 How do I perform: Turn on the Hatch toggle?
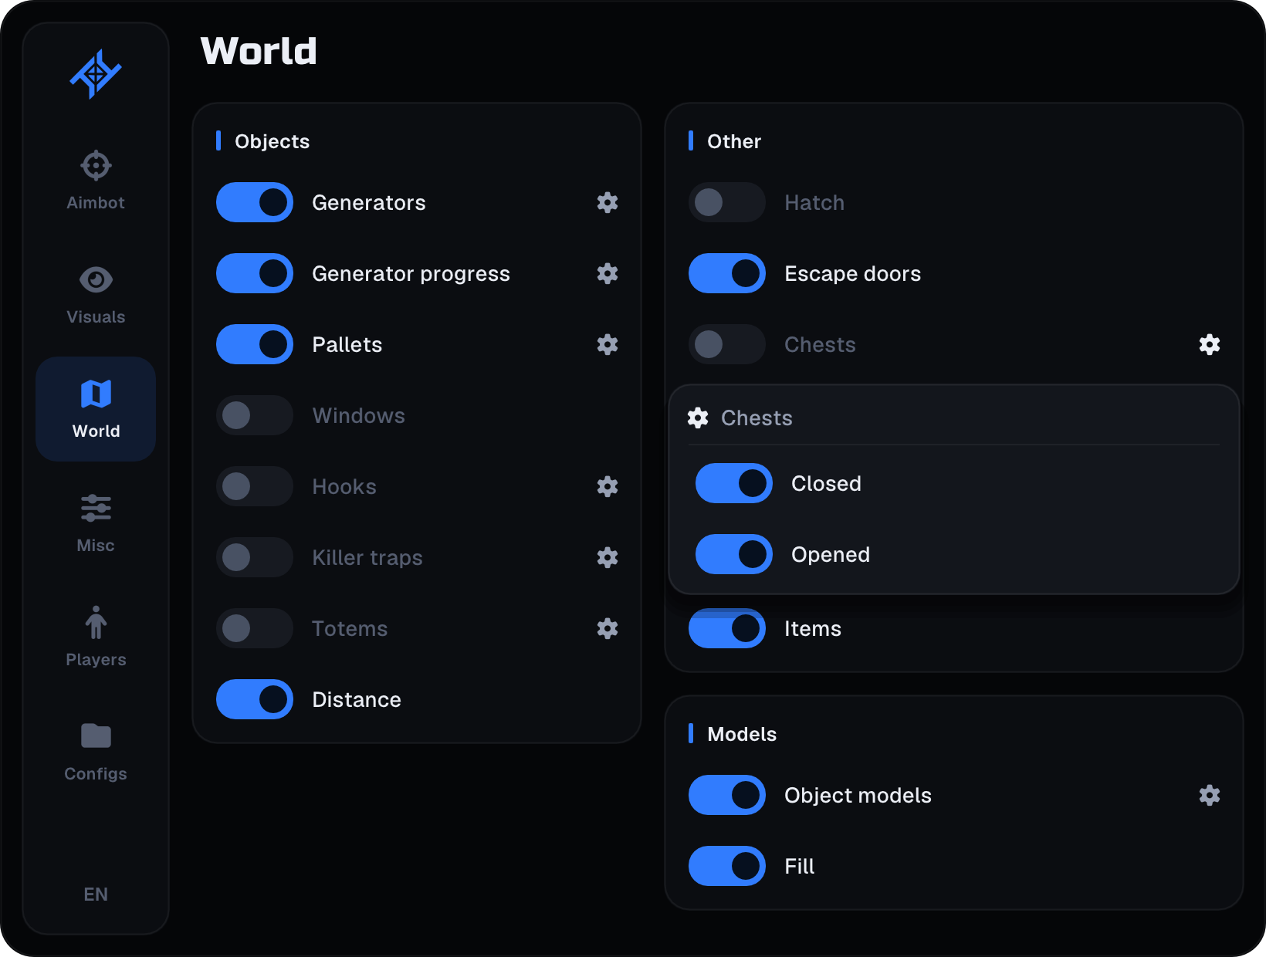click(x=727, y=202)
